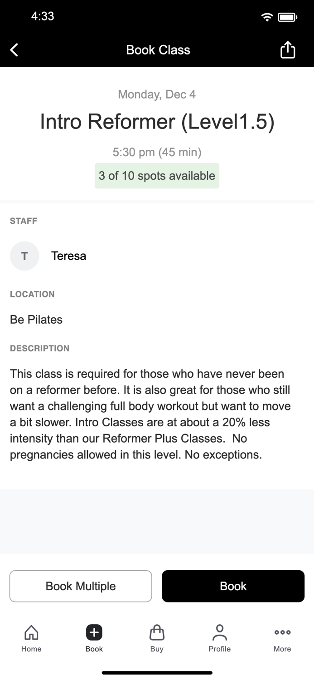Select the green spots availability badge
Image resolution: width=314 pixels, height=681 pixels.
[x=157, y=176]
